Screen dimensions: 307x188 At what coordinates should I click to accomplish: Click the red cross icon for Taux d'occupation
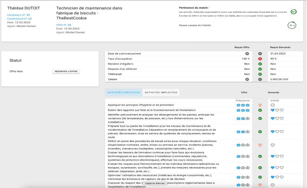click(260, 59)
